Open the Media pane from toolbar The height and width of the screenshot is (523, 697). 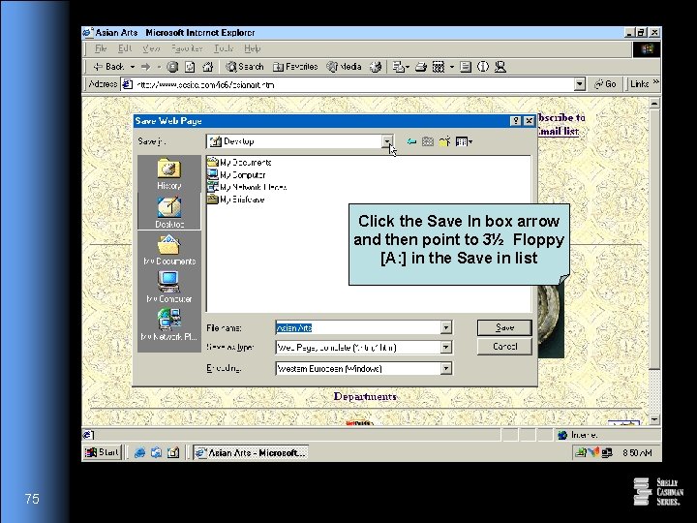[x=344, y=67]
